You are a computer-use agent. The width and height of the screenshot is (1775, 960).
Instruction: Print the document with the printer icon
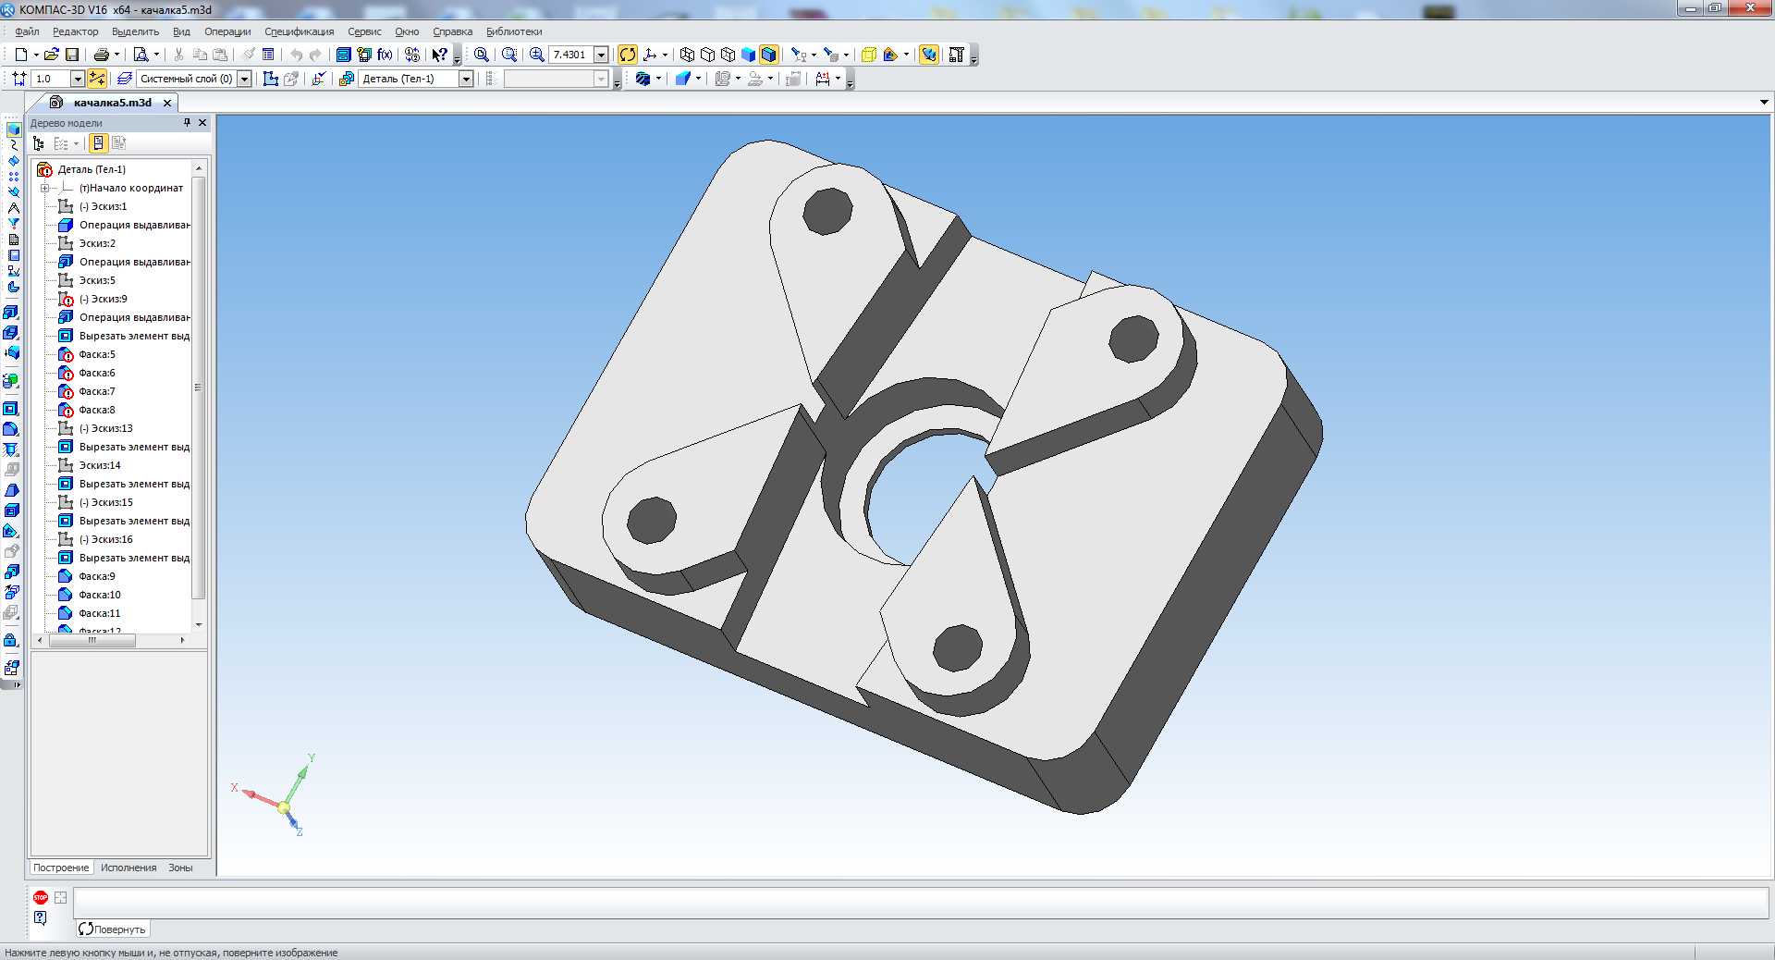(x=102, y=55)
